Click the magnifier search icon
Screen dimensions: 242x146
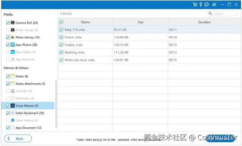(210, 13)
